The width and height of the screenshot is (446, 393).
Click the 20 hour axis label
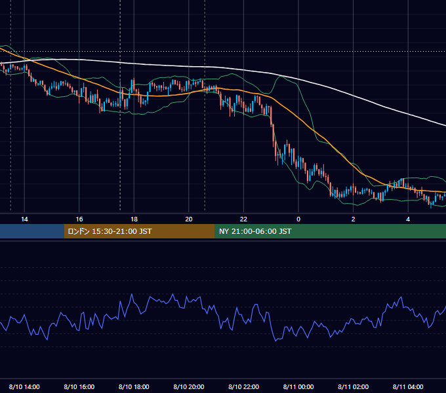189,219
